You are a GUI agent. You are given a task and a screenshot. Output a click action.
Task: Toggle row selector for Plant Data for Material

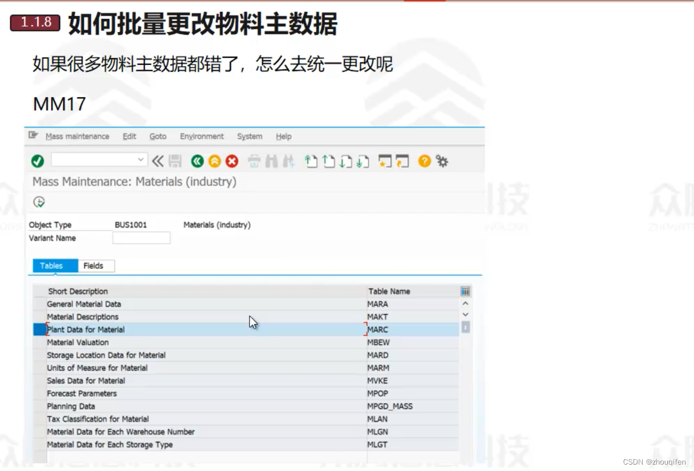pyautogui.click(x=39, y=330)
